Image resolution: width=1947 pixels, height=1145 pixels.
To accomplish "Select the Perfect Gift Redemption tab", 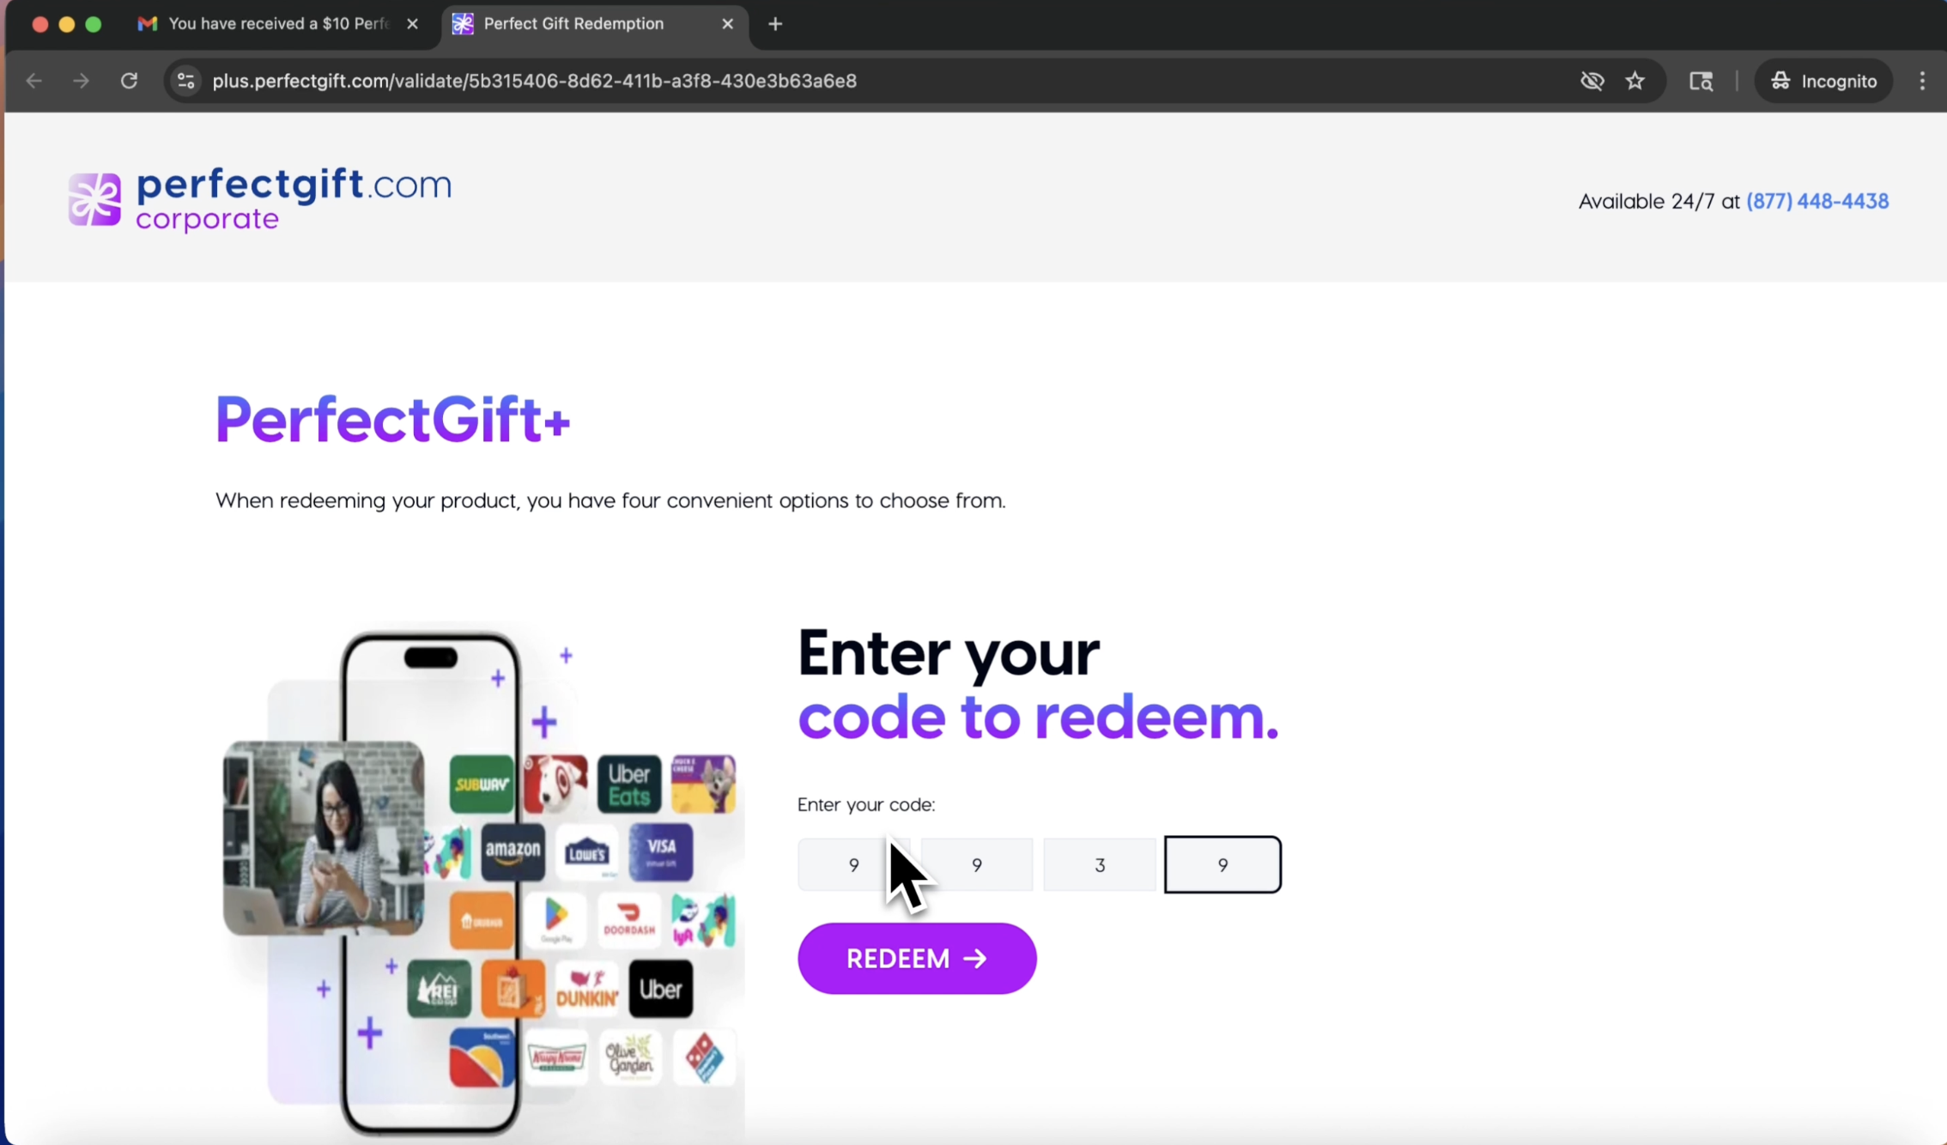I will click(x=573, y=24).
